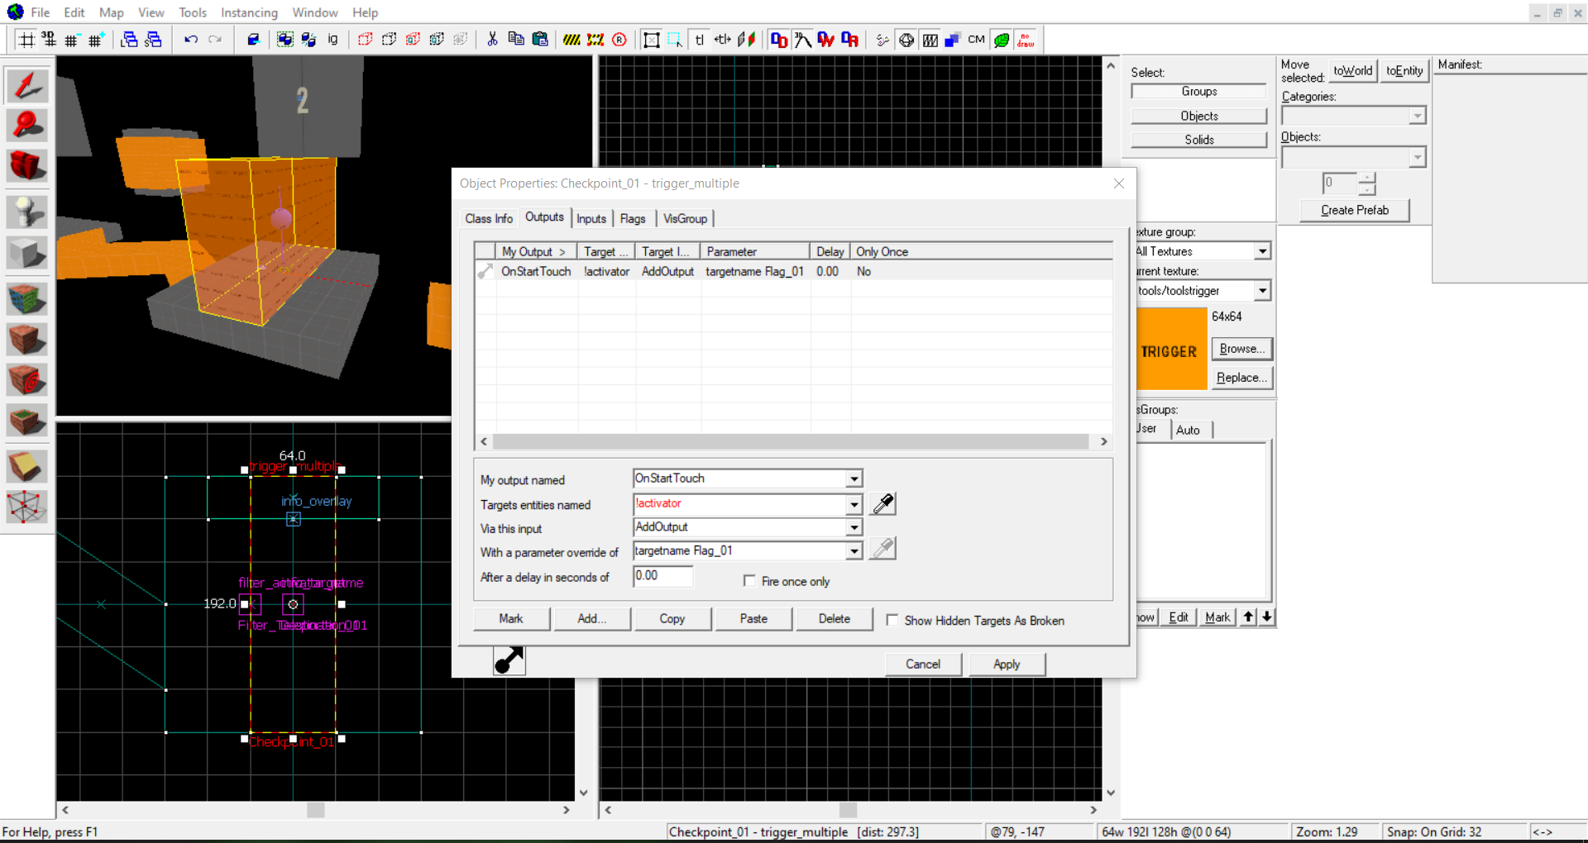
Task: Toggle the nodraw toolbar button
Action: [x=1026, y=40]
